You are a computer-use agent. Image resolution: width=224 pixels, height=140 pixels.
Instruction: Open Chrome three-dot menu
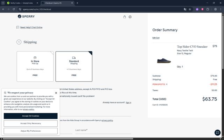coord(220,9)
